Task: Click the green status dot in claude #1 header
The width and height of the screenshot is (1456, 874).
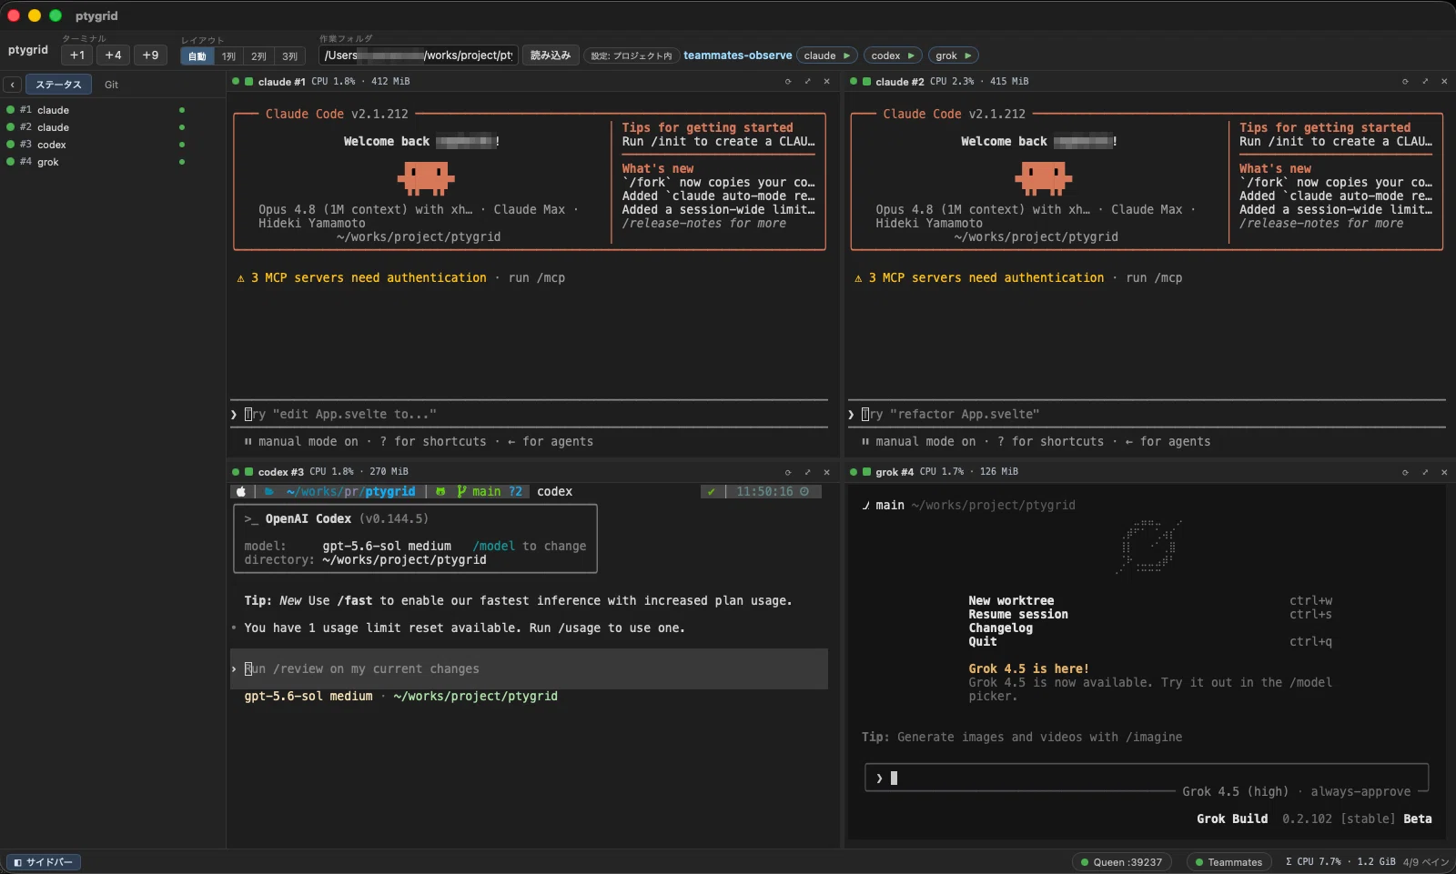Action: click(236, 81)
